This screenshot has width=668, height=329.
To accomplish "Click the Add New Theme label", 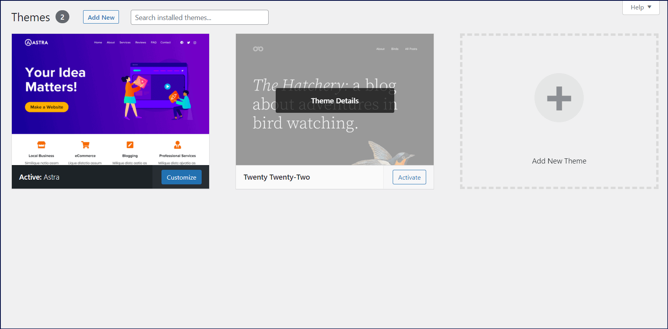I will point(559,161).
